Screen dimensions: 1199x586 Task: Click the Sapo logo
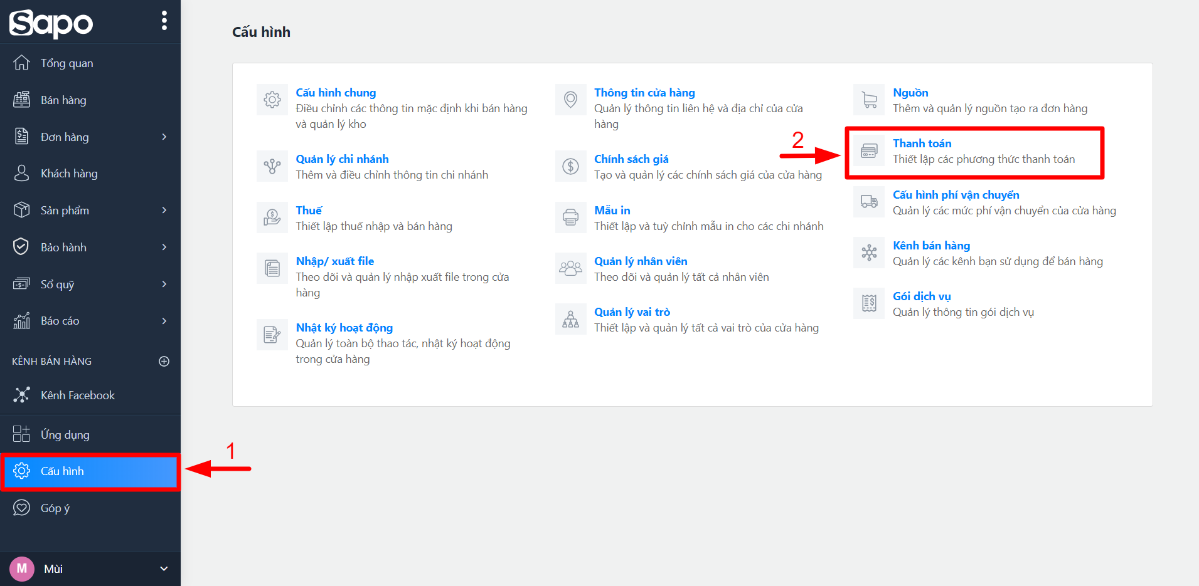51,23
